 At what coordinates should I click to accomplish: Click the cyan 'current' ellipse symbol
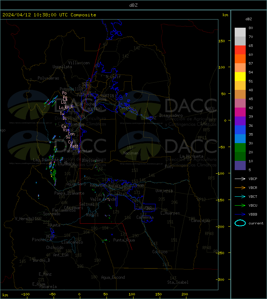tap(240, 223)
